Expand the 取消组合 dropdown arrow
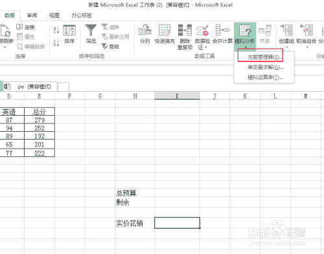 [307, 47]
